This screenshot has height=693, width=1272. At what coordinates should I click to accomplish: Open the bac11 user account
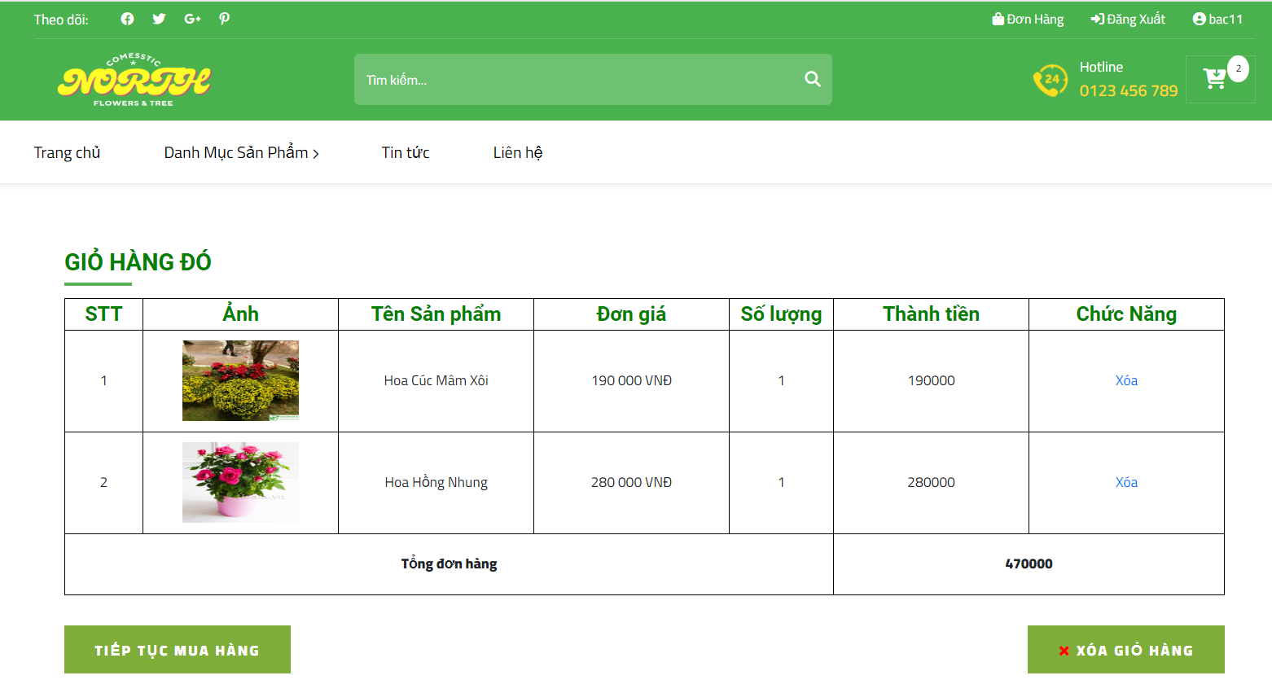pyautogui.click(x=1217, y=19)
